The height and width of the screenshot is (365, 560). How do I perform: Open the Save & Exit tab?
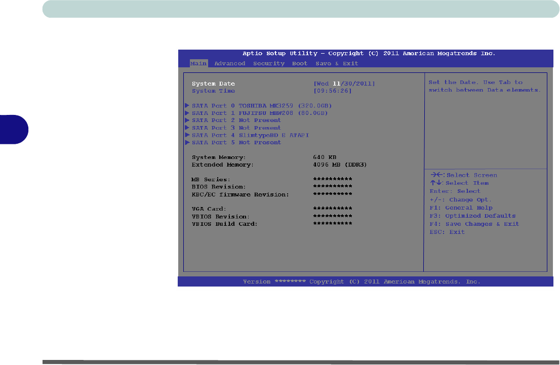point(337,64)
